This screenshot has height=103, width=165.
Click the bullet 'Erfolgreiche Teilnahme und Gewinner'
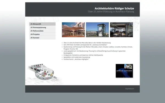click(x=83, y=55)
